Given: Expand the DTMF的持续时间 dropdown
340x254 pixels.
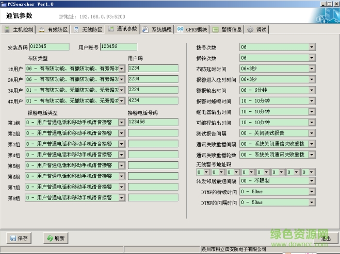Looking at the screenshot, I should click(312, 192).
